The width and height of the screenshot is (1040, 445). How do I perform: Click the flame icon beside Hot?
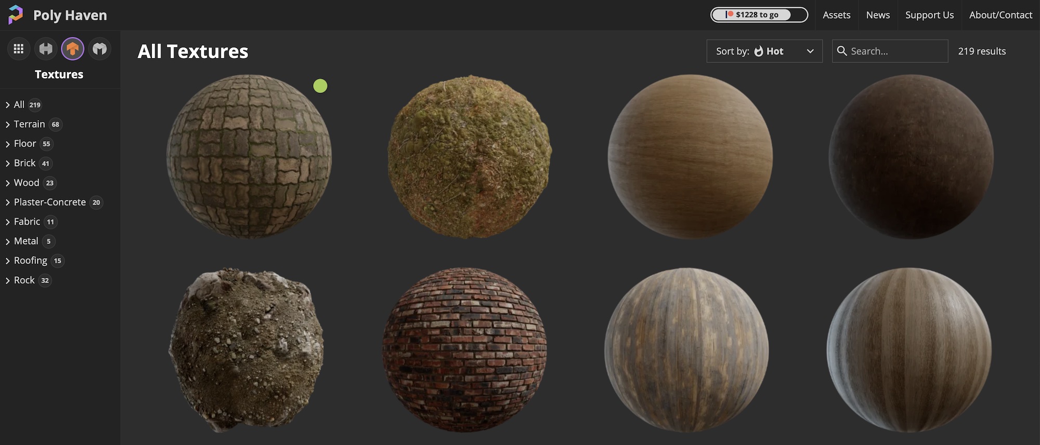[759, 51]
